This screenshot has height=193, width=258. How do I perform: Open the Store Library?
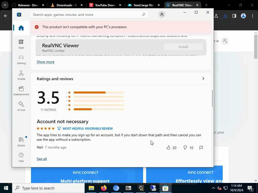click(x=21, y=142)
